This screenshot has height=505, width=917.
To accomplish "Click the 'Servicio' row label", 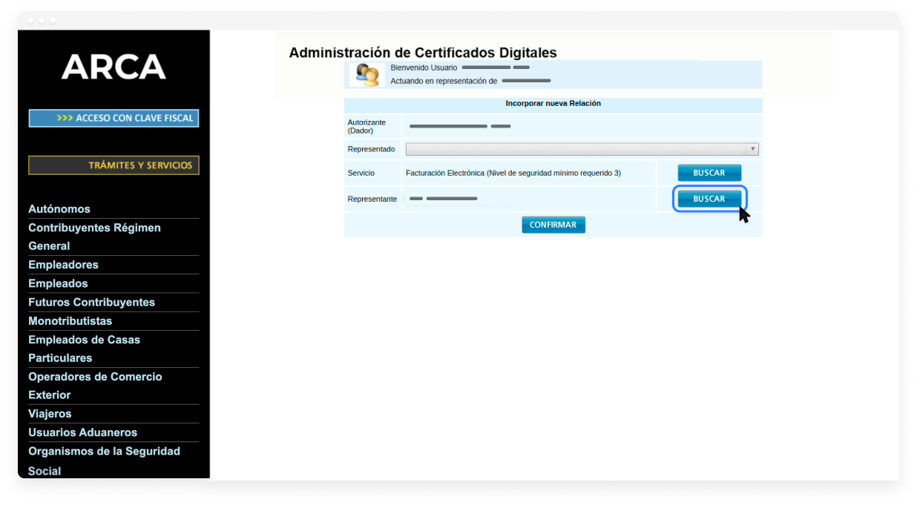I will [x=361, y=173].
